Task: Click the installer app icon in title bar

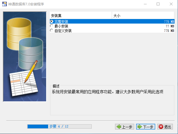Action: point(5,4)
